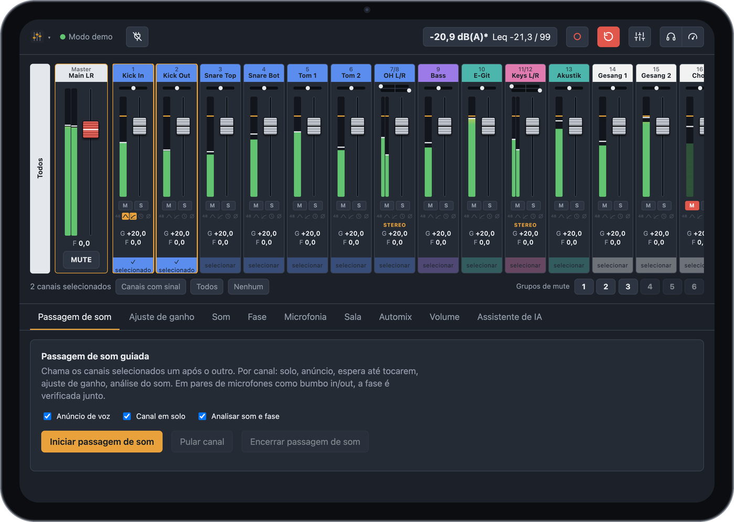Click the disconnect plug icon button
Image resolution: width=734 pixels, height=522 pixels.
(137, 37)
